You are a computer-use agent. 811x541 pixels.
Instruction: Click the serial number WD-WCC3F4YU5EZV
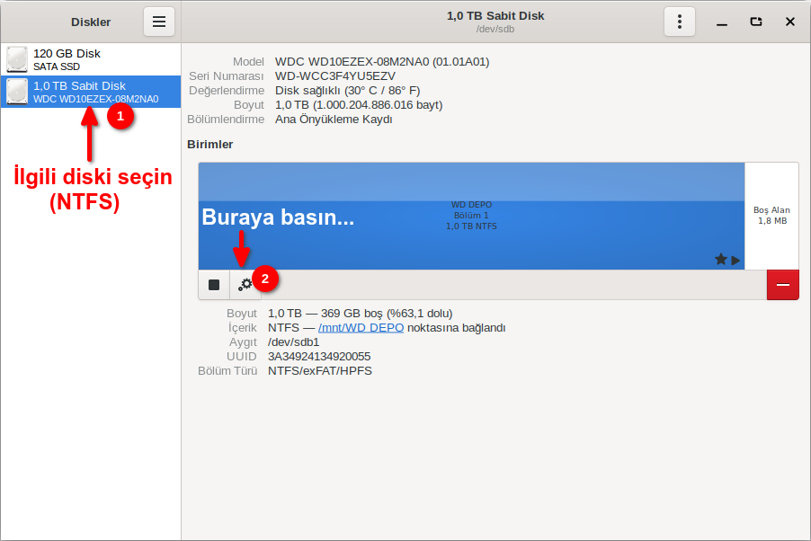point(335,76)
